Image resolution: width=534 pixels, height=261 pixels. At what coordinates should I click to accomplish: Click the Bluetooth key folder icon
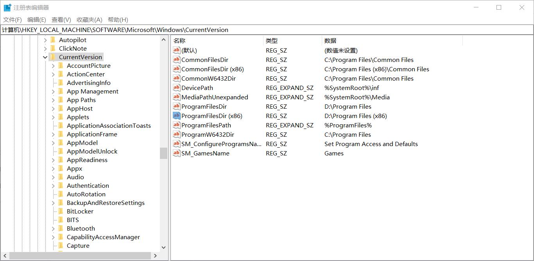click(x=61, y=228)
